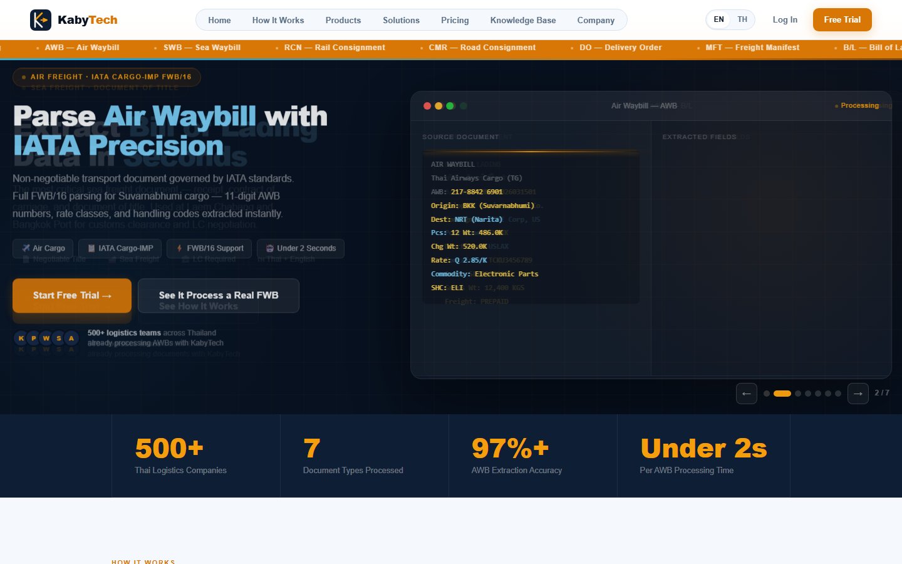
Task: Select the fifth carousel dot
Action: (x=818, y=393)
